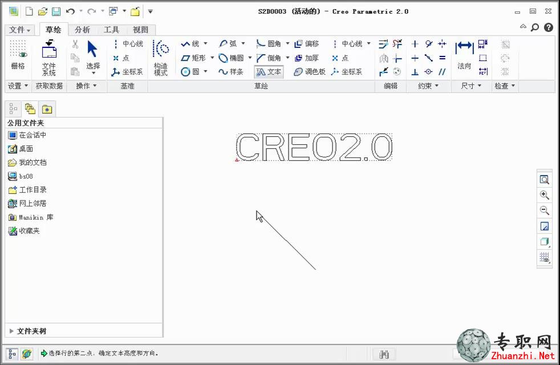The height and width of the screenshot is (365, 560).
Task: Select the 草绘 ribbon tab
Action: (x=53, y=30)
